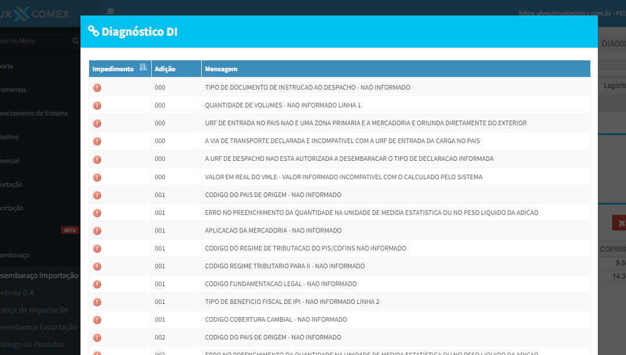Click the red X button behind dialog
Image resolution: width=626 pixels, height=355 pixels.
[620, 223]
